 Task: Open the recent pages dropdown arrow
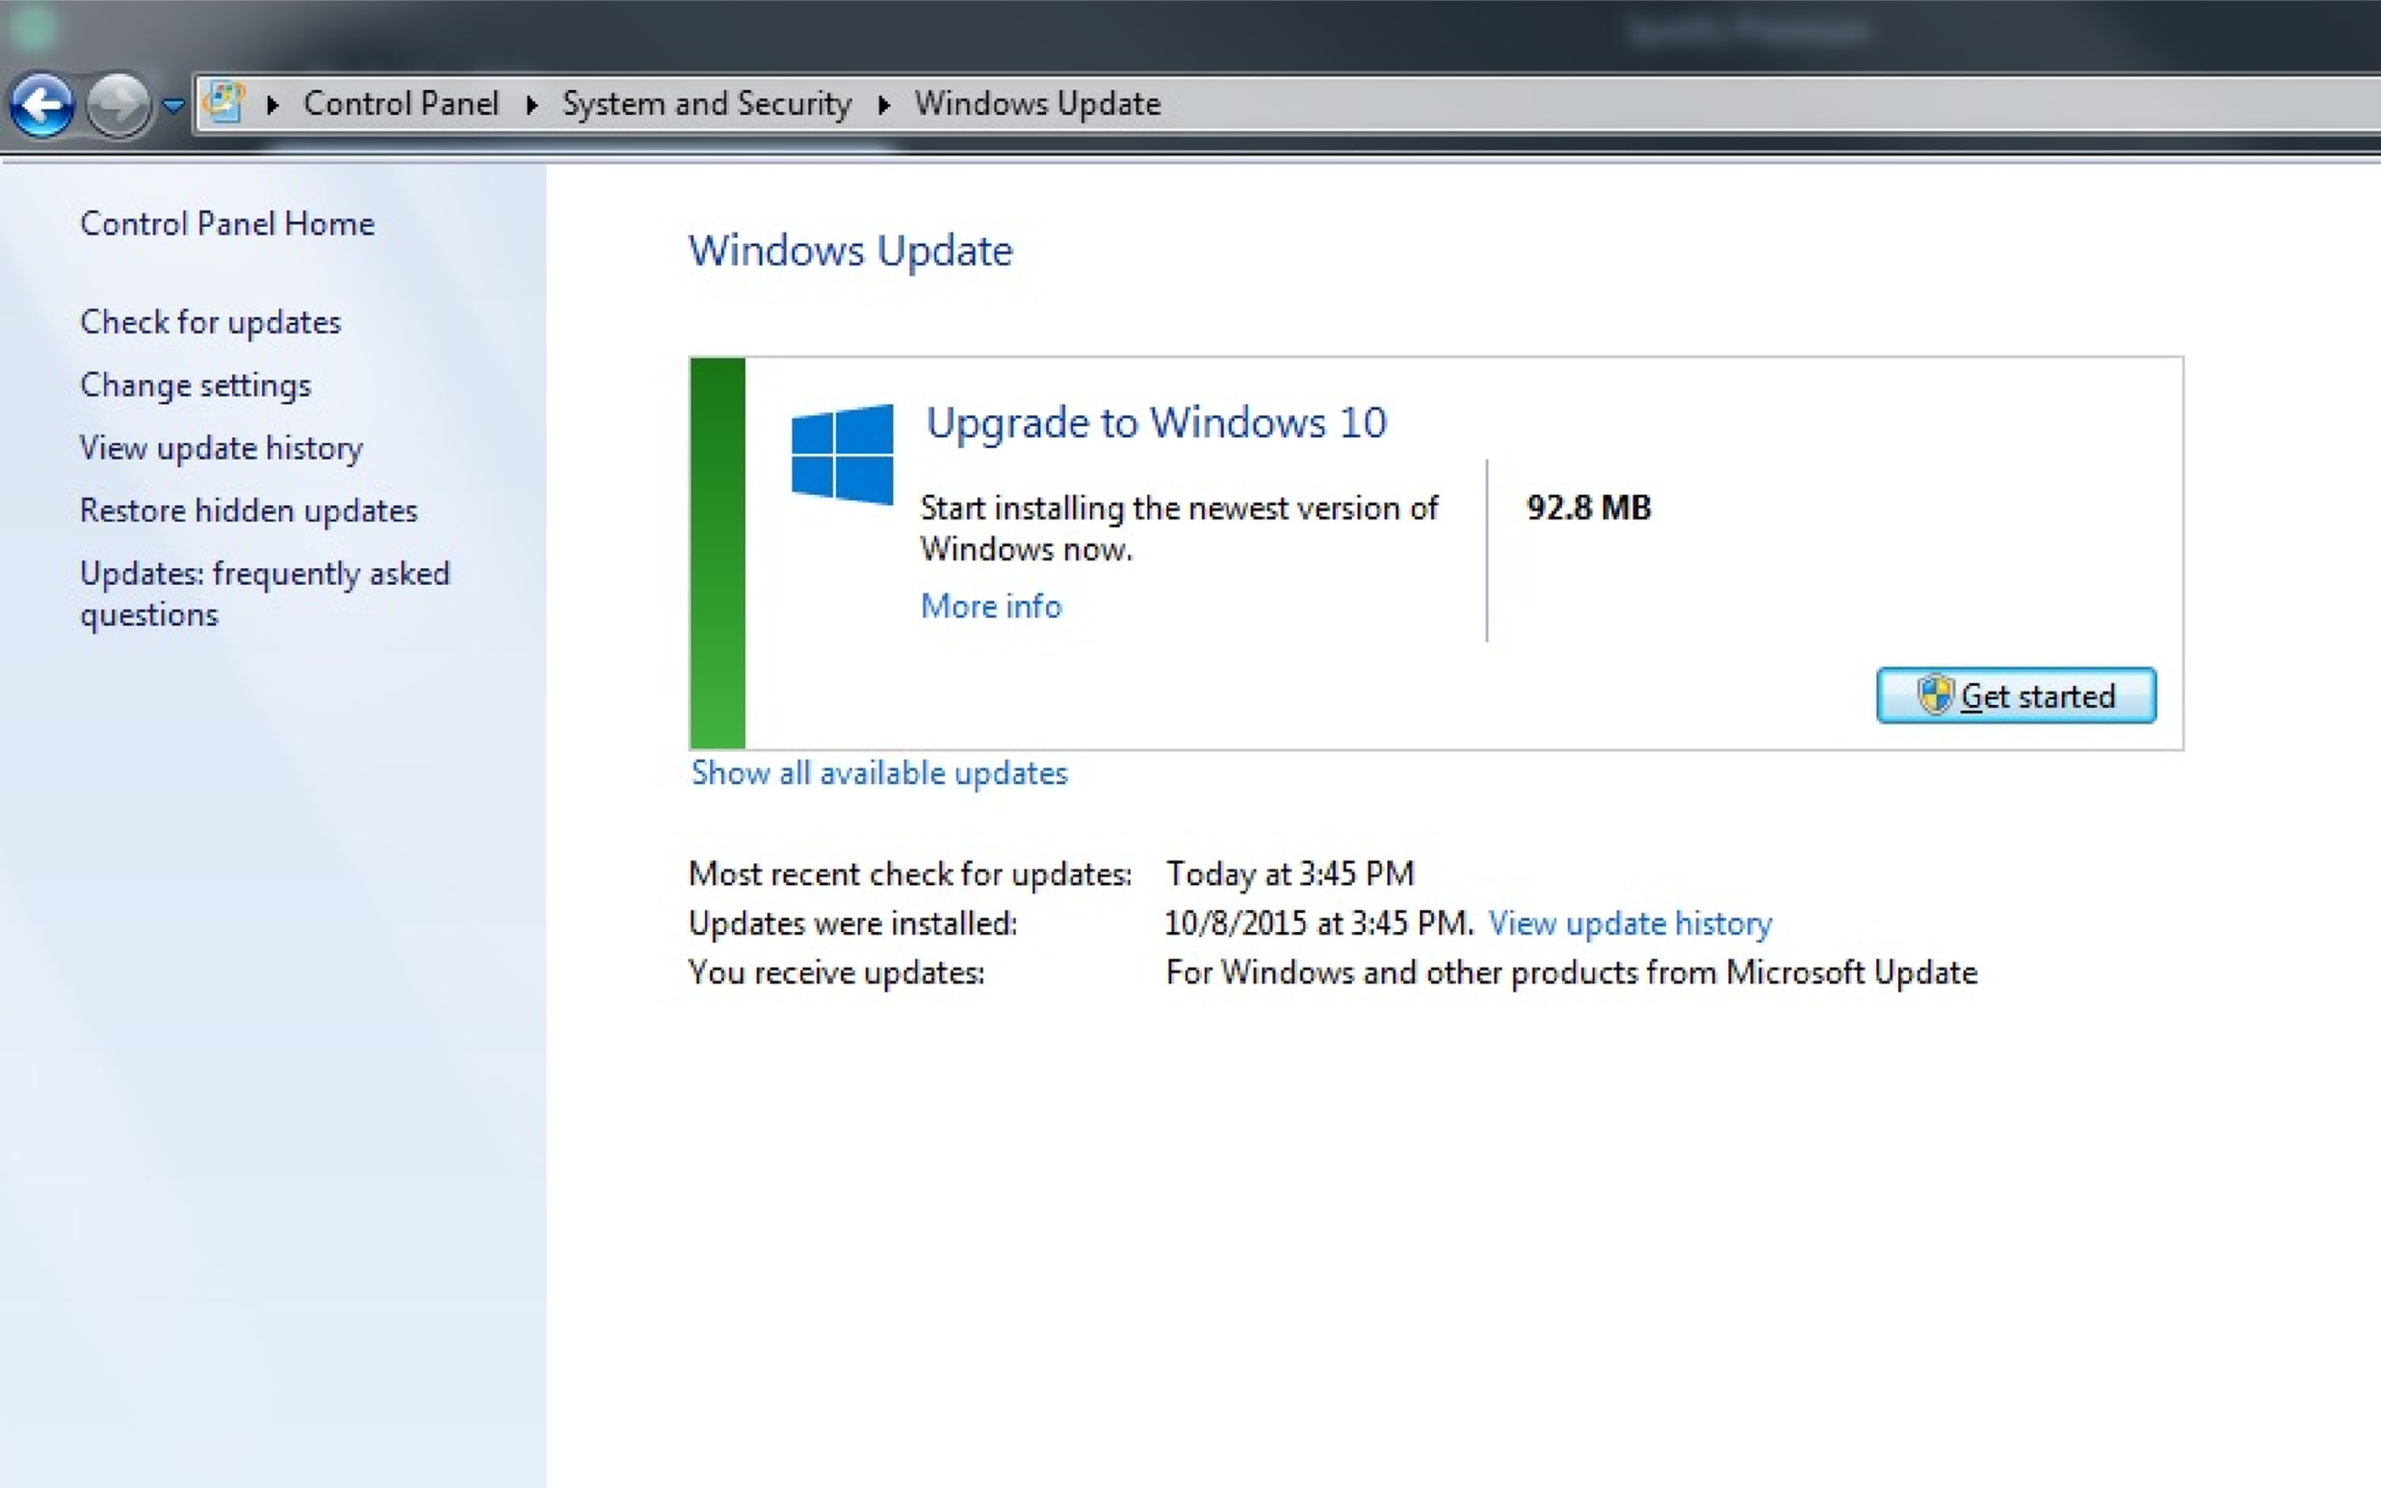pos(173,105)
